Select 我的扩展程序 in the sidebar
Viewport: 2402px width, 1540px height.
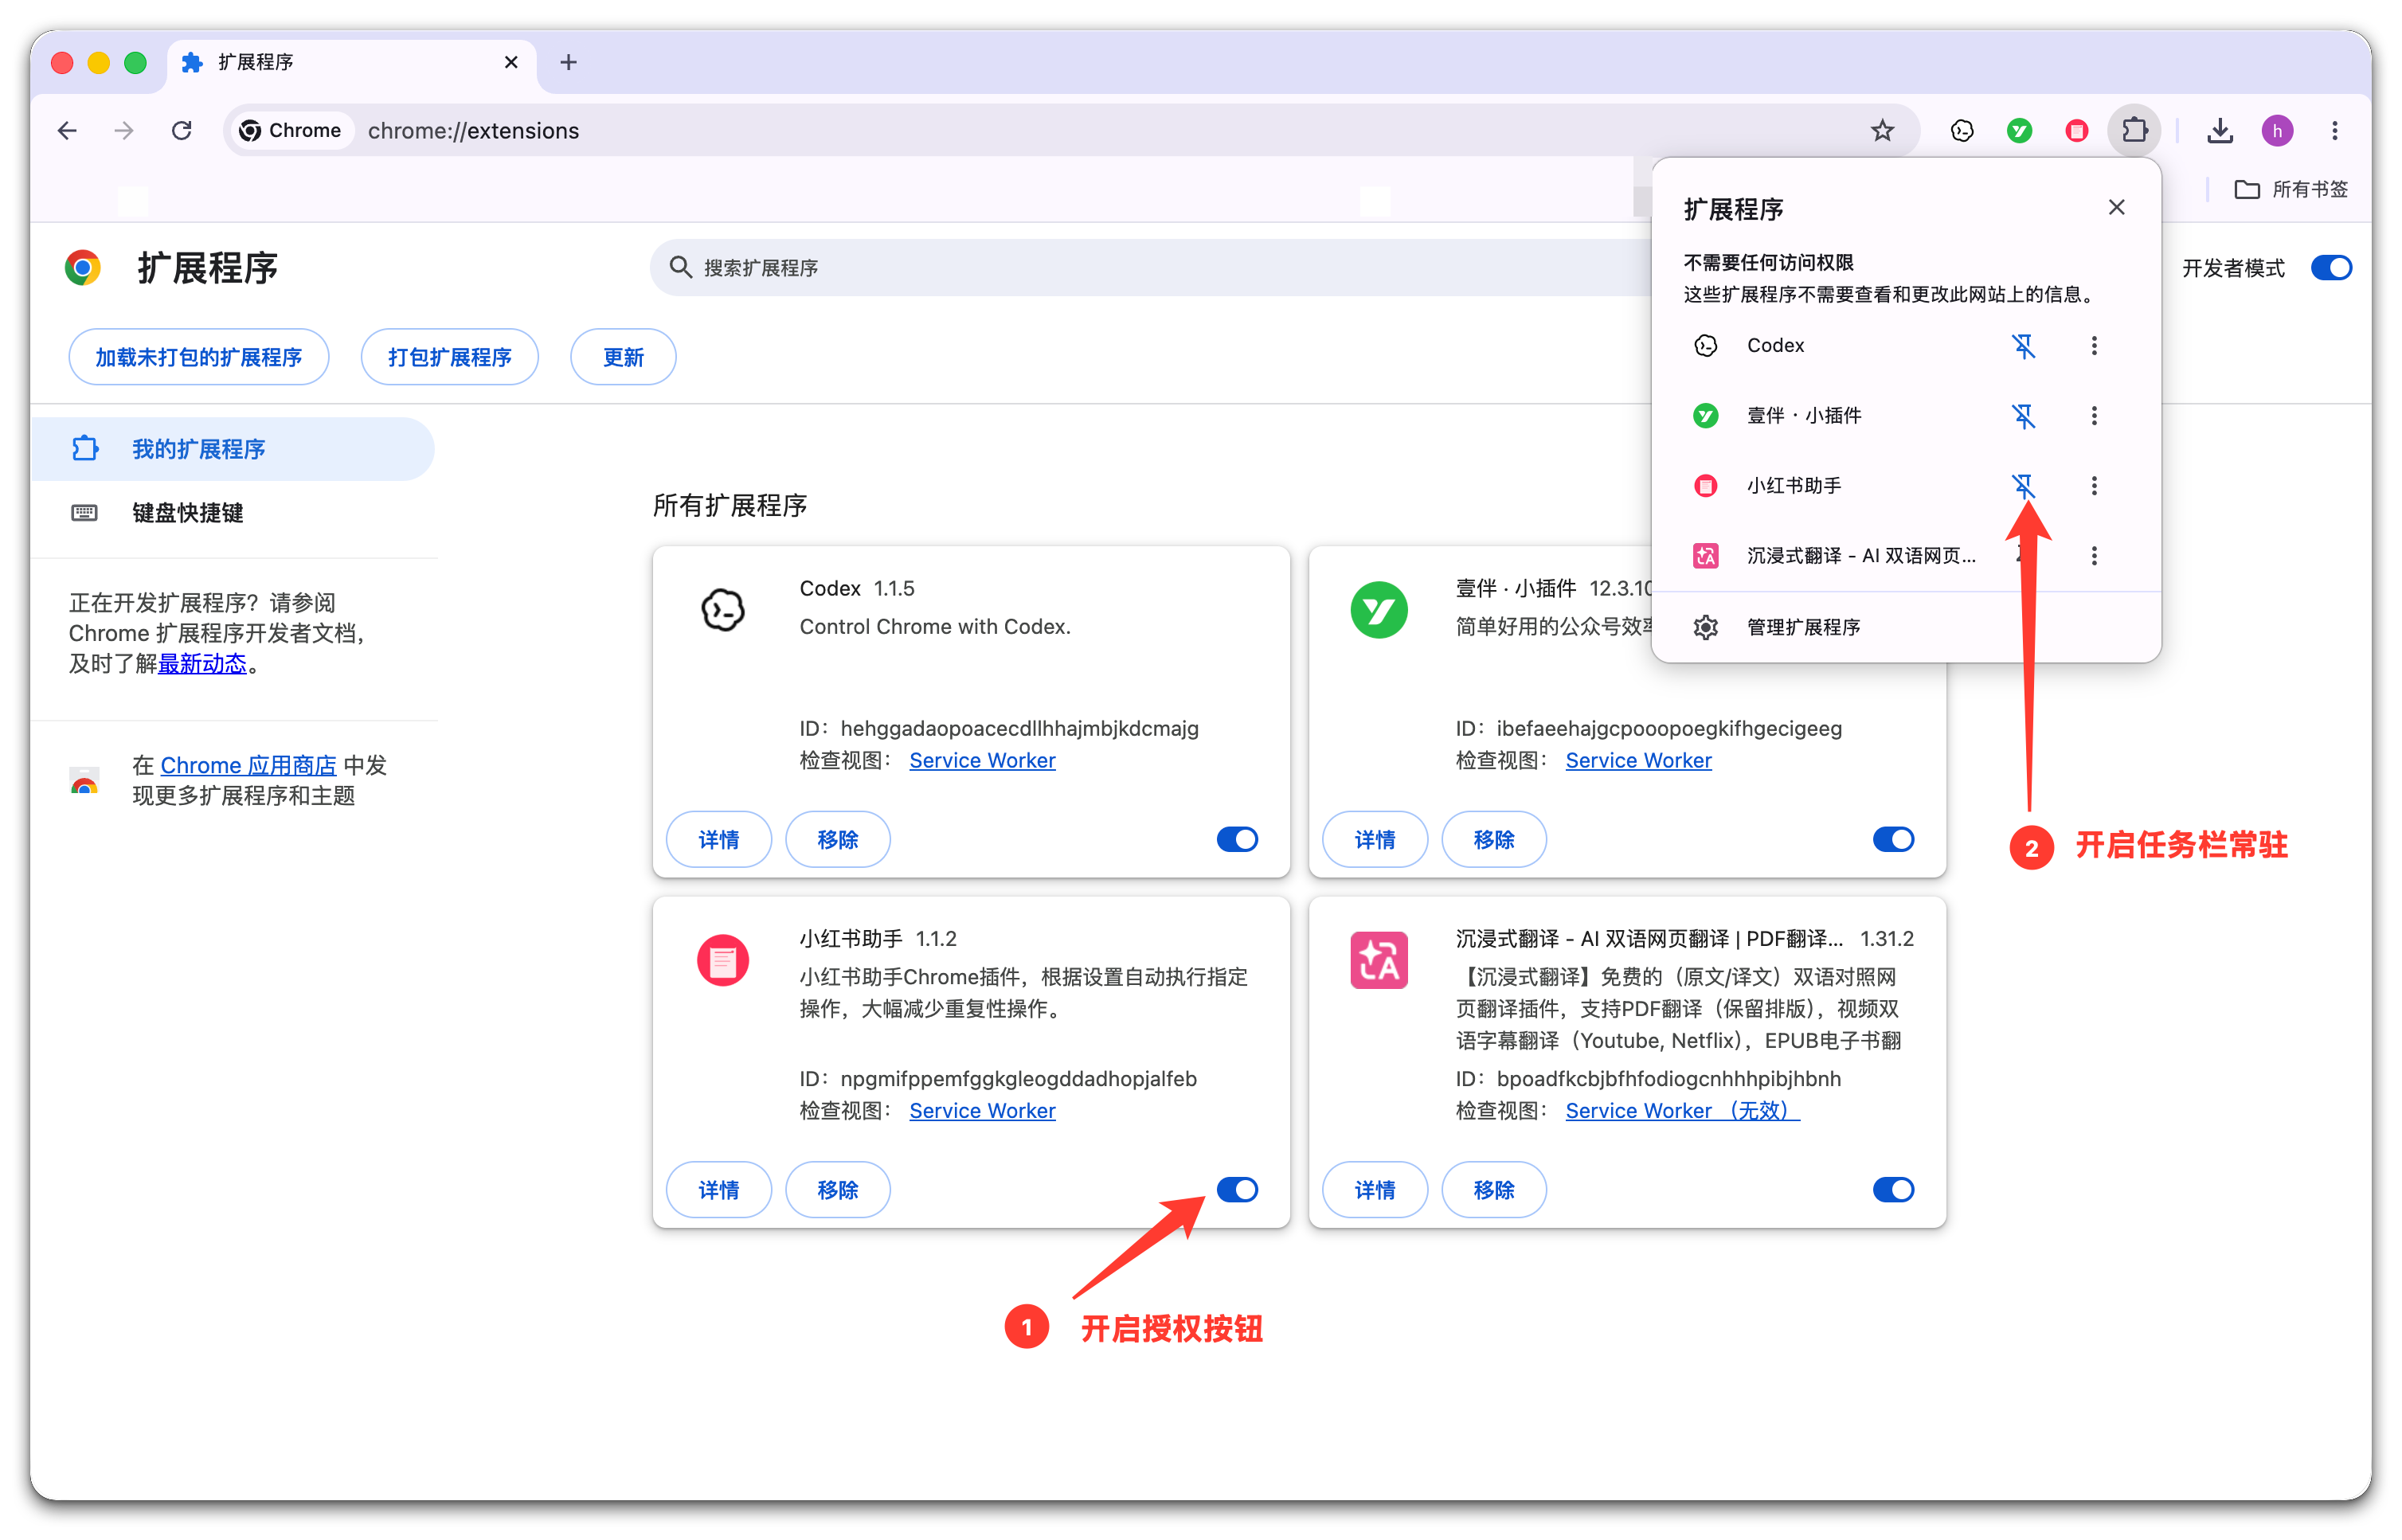point(232,449)
